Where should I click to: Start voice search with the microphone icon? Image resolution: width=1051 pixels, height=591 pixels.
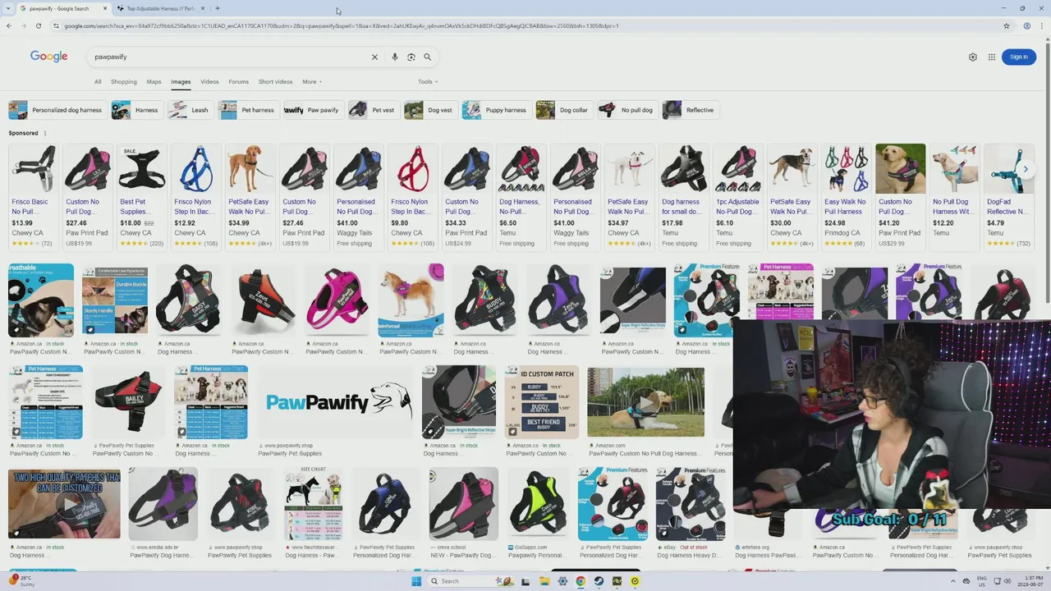tap(395, 57)
